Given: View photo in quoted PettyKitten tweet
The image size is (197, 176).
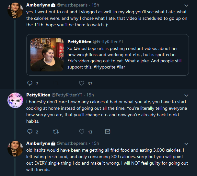Looking at the screenshot, I should (47, 55).
